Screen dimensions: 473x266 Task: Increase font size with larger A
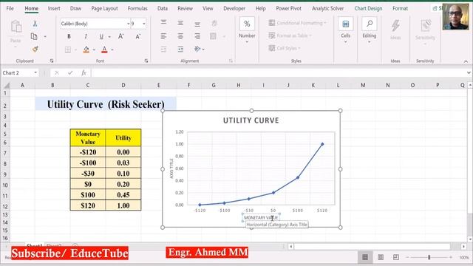pyautogui.click(x=121, y=36)
